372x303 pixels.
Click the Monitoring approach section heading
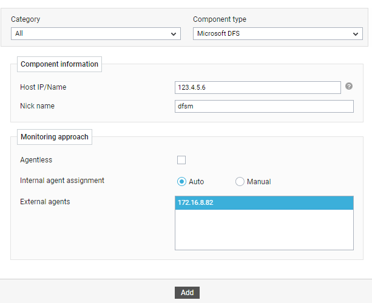(55, 137)
